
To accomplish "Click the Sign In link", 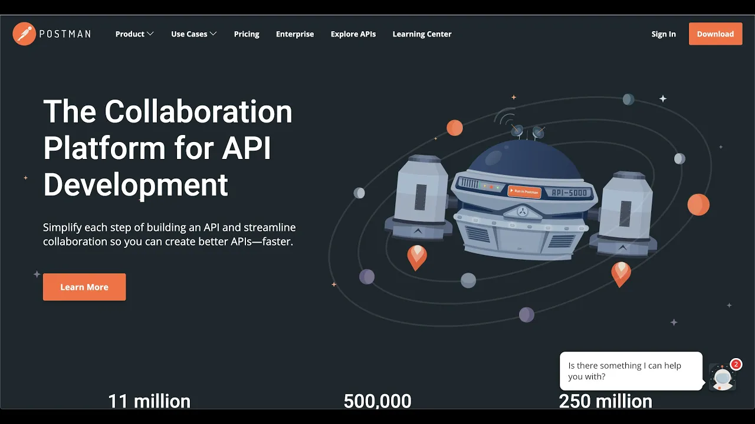I will click(664, 34).
